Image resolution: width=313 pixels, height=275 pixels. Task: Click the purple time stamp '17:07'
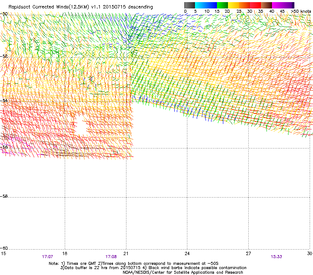tap(47, 257)
